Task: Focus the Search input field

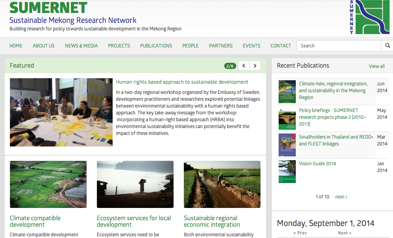Action: tap(339, 46)
